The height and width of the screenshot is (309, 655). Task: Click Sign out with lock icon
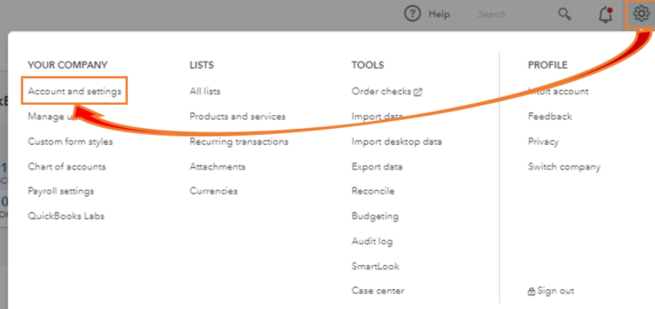pos(551,291)
